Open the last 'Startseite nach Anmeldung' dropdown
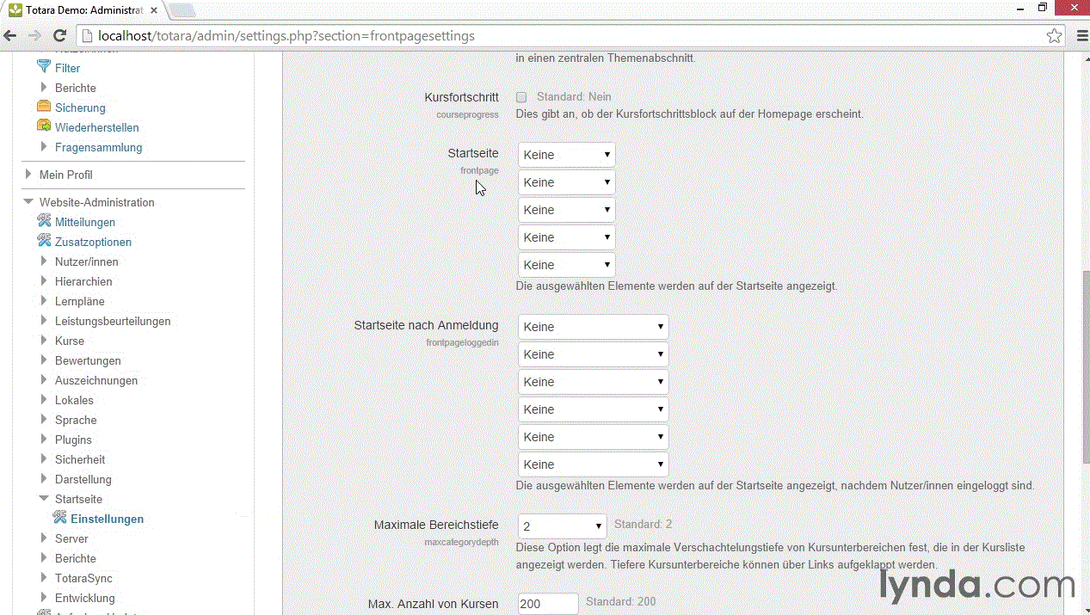 593,464
